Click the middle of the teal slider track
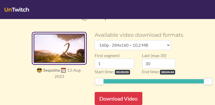Screen dimensions: 215x105 coord(154,82)
